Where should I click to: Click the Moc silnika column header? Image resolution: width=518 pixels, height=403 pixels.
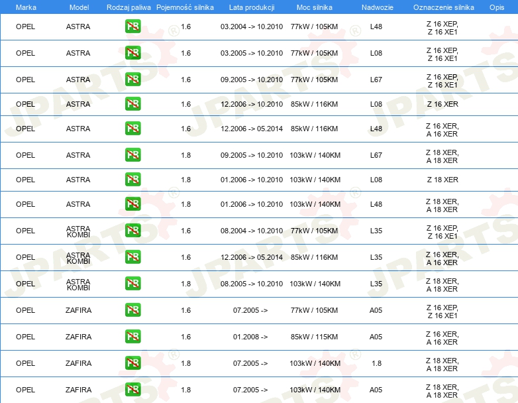pos(314,7)
